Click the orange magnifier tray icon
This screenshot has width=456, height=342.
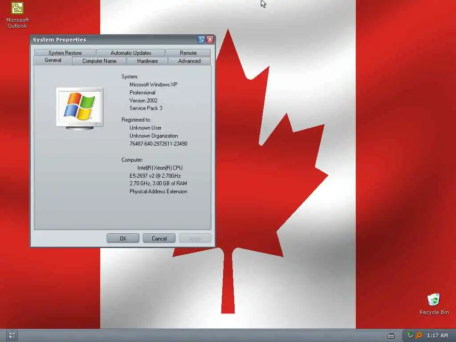[x=419, y=335]
